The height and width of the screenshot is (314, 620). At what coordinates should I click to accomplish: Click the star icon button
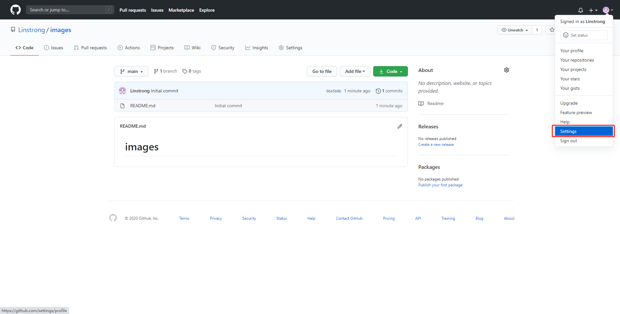tap(552, 30)
